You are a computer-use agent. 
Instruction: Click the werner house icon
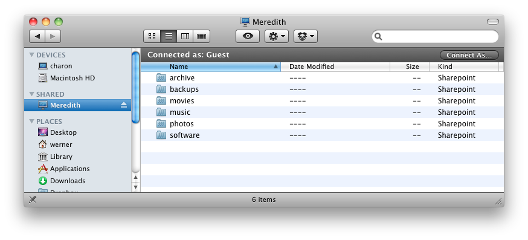point(43,144)
